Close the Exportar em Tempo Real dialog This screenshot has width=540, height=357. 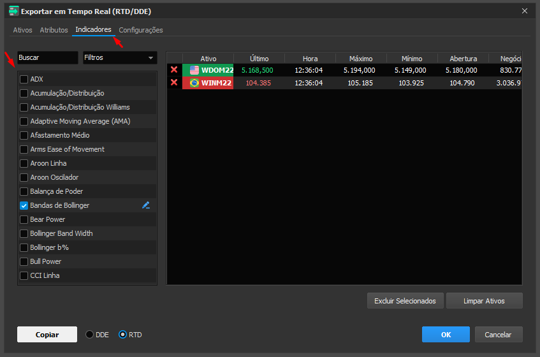point(525,11)
